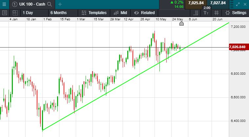249x137 pixels.
Task: Click the 10 May date label
Action: point(161,19)
